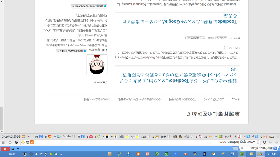Reload the current page
Viewport: 280px width, 157px height.
[x=264, y=142]
